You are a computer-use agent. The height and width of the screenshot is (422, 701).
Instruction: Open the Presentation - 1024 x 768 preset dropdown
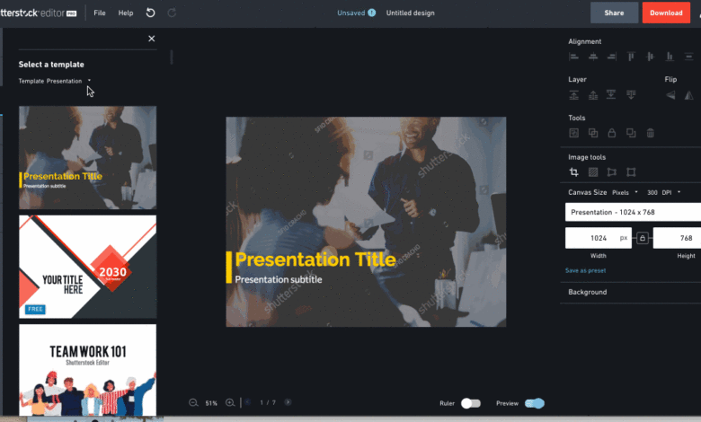click(633, 212)
